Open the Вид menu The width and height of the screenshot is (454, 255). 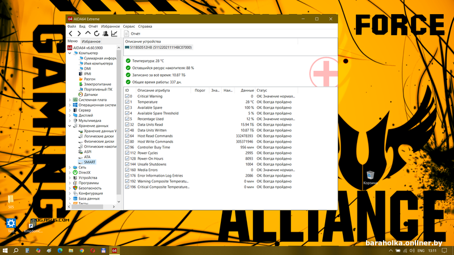(x=82, y=26)
